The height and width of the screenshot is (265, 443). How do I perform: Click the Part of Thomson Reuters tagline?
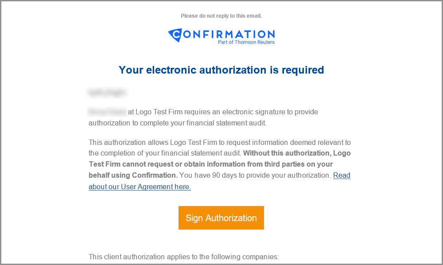(x=246, y=43)
